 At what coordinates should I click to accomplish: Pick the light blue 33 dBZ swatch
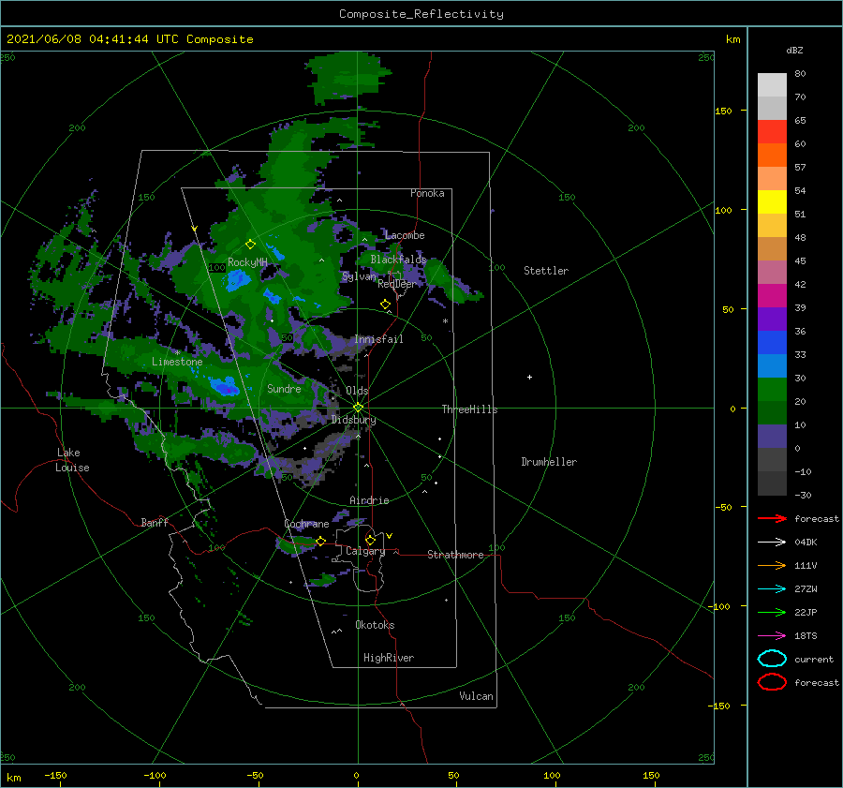(x=772, y=365)
